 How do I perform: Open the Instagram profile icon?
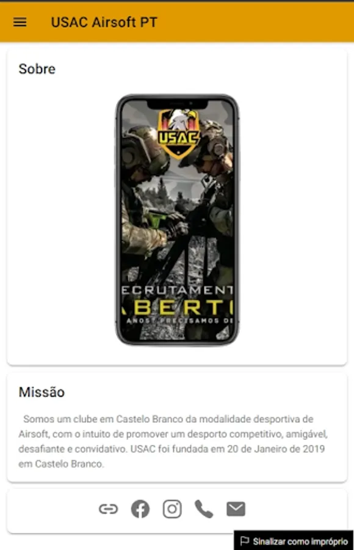(x=172, y=508)
